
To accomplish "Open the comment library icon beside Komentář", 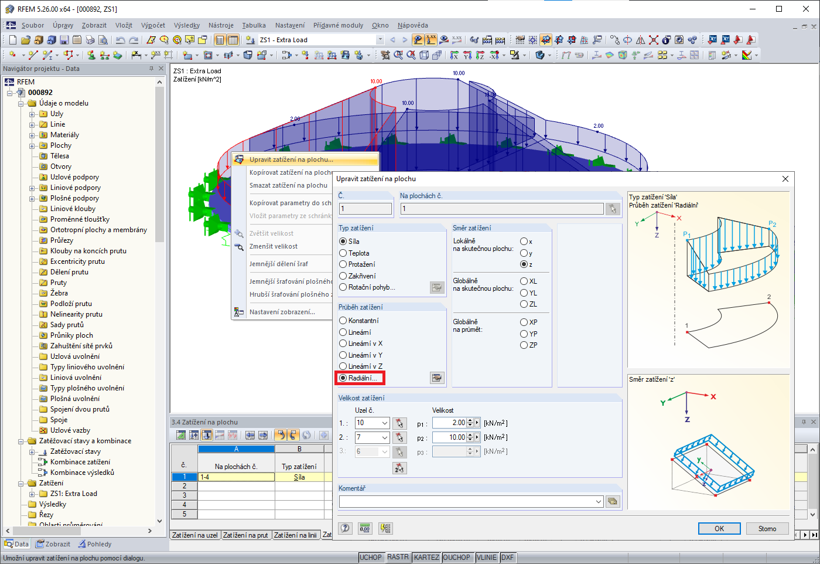I will (613, 501).
